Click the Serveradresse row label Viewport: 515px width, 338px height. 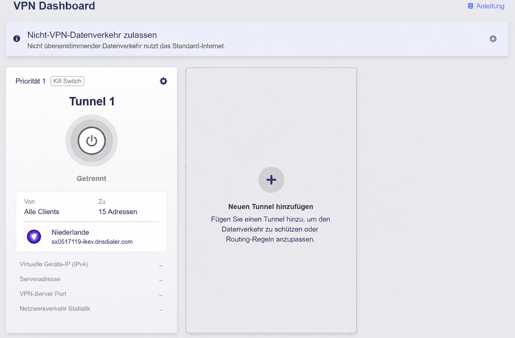pos(40,279)
